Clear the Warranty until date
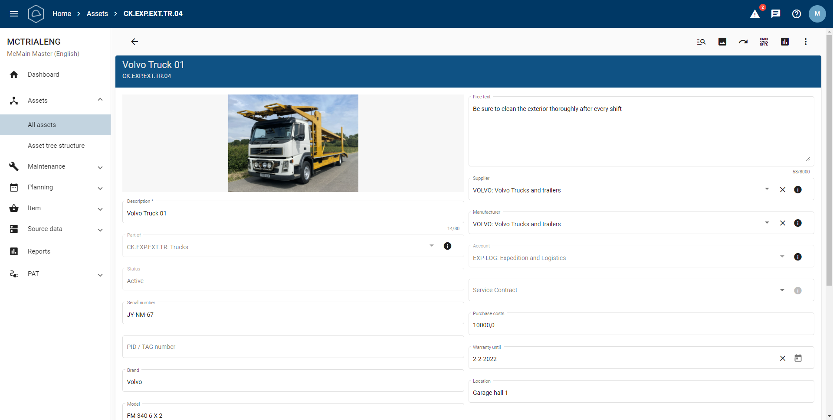Screen dimensions: 833x420 783,358
